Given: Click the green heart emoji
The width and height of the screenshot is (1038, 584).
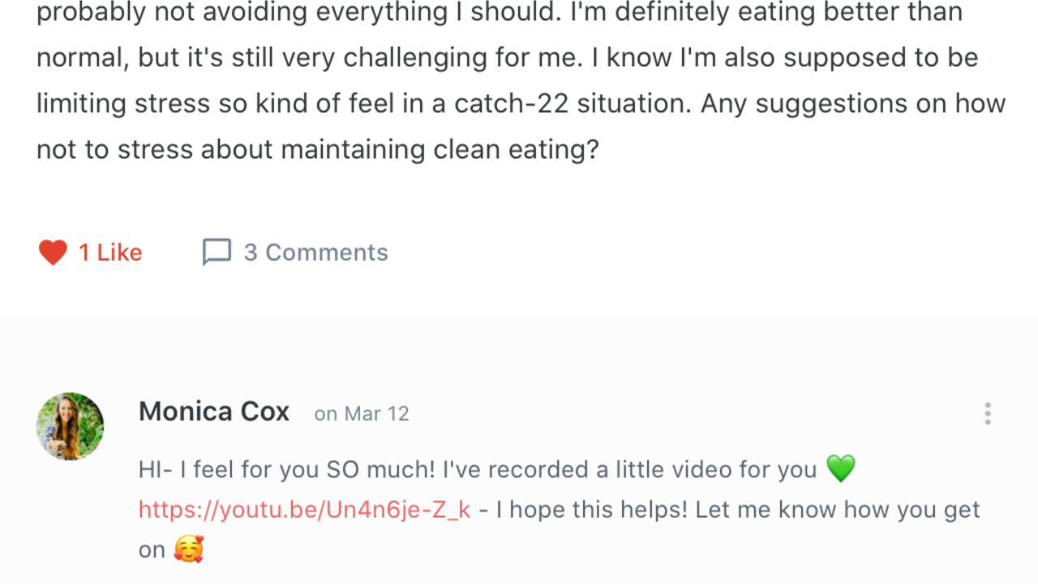Looking at the screenshot, I should coord(840,469).
